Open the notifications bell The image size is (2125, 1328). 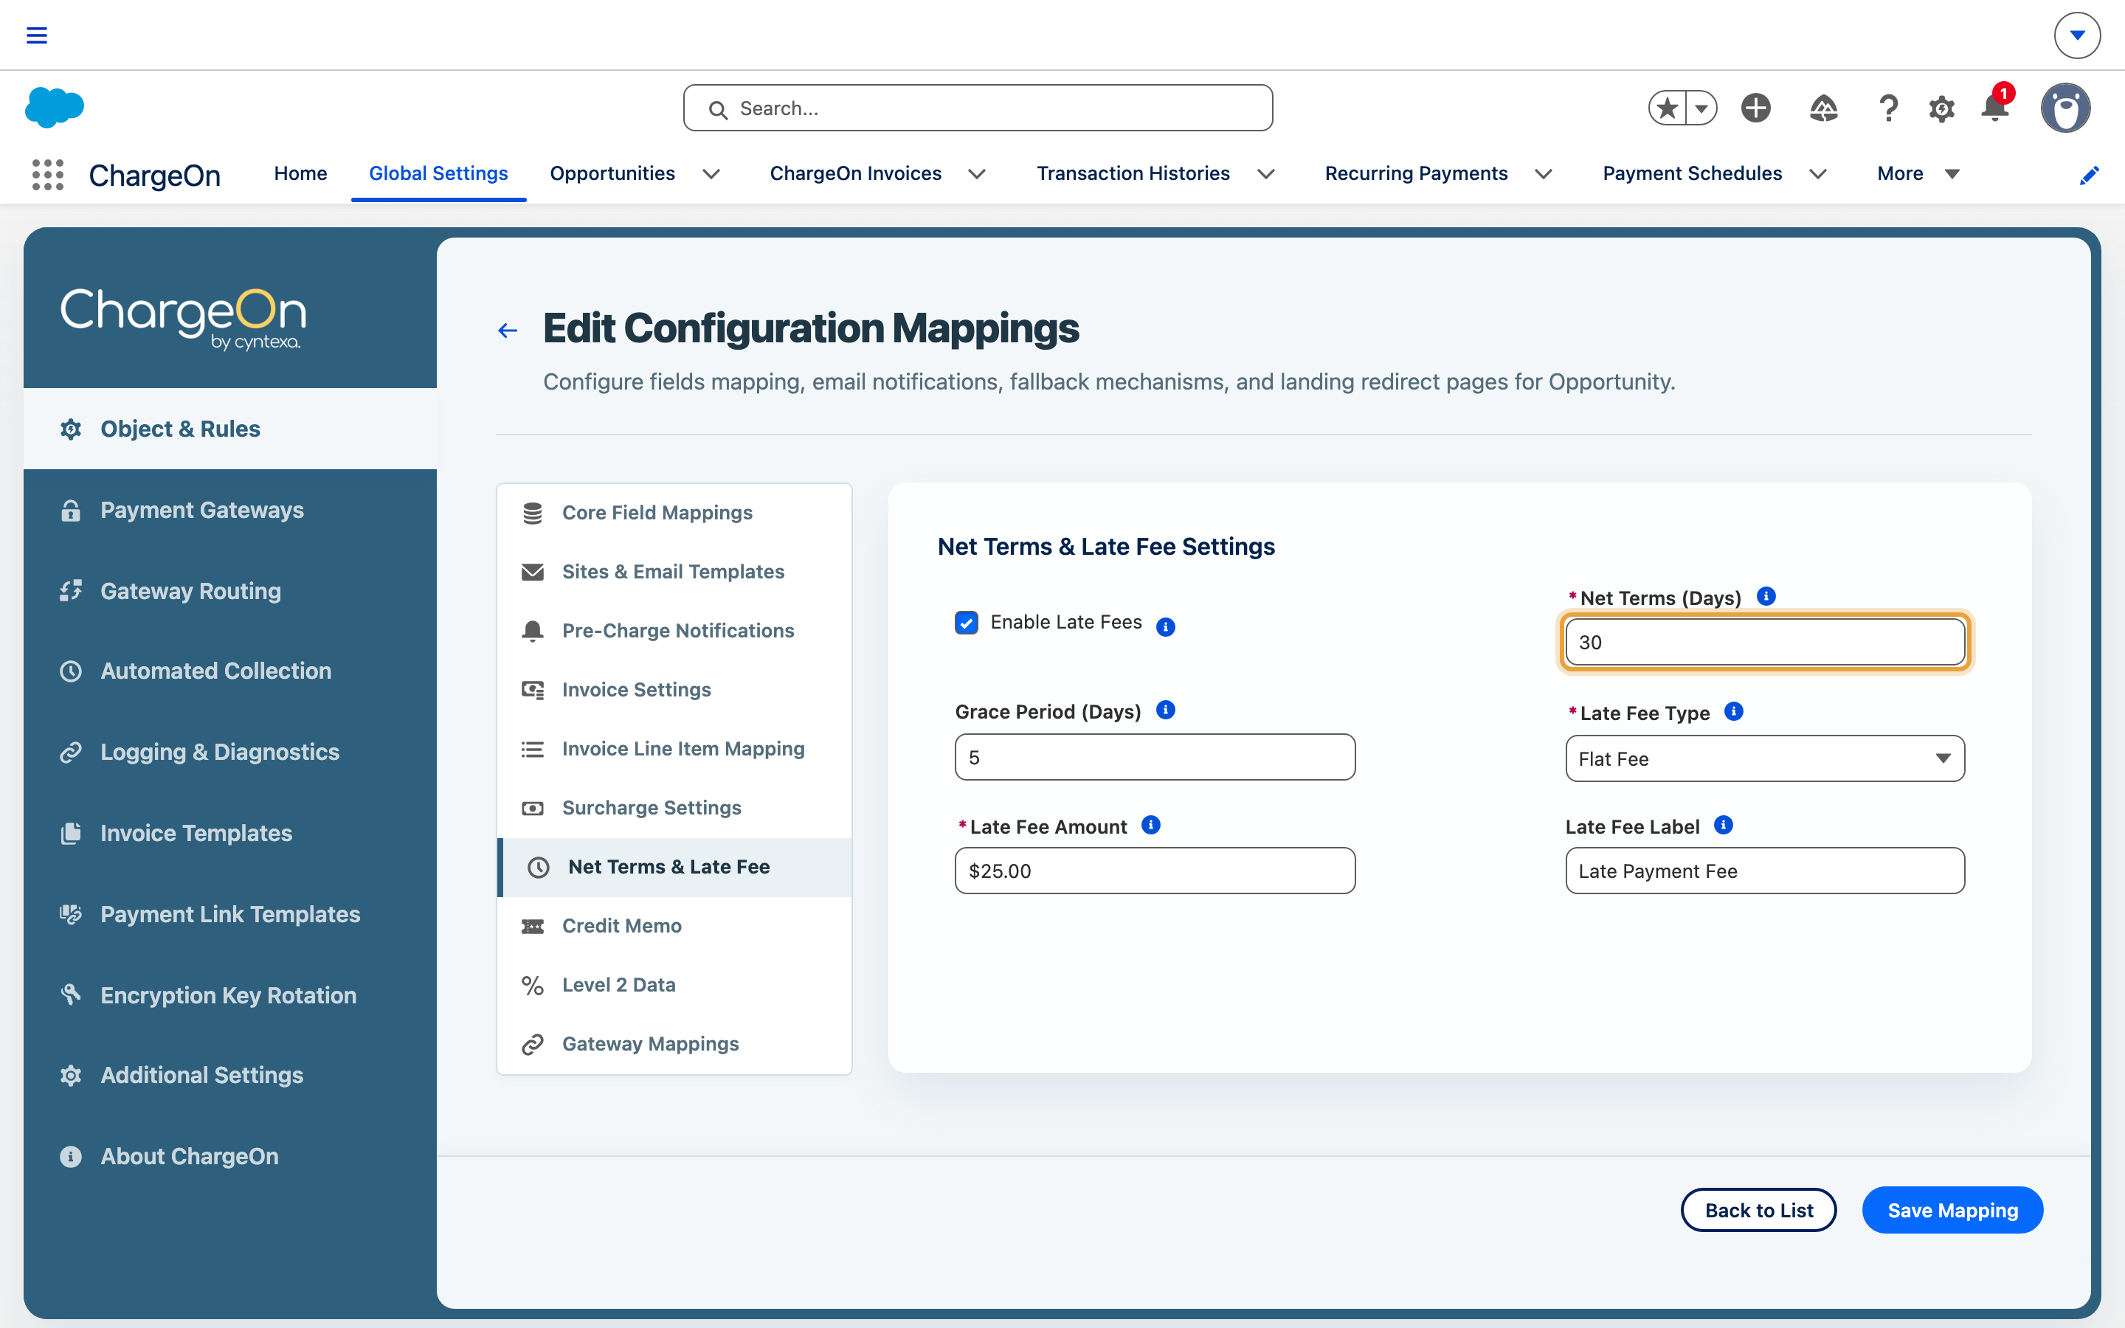pyautogui.click(x=1995, y=108)
